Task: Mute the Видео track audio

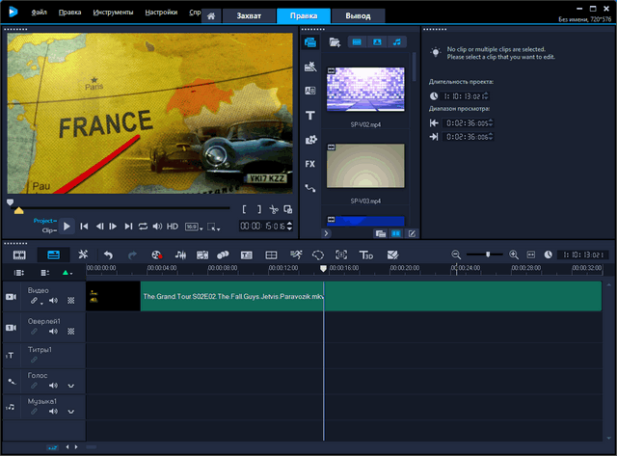Action: pyautogui.click(x=53, y=302)
